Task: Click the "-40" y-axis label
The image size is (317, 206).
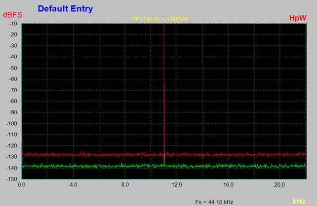Action: coord(13,57)
